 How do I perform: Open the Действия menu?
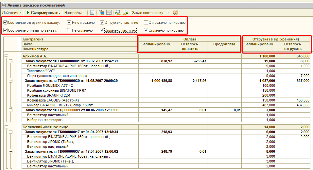point(11,13)
